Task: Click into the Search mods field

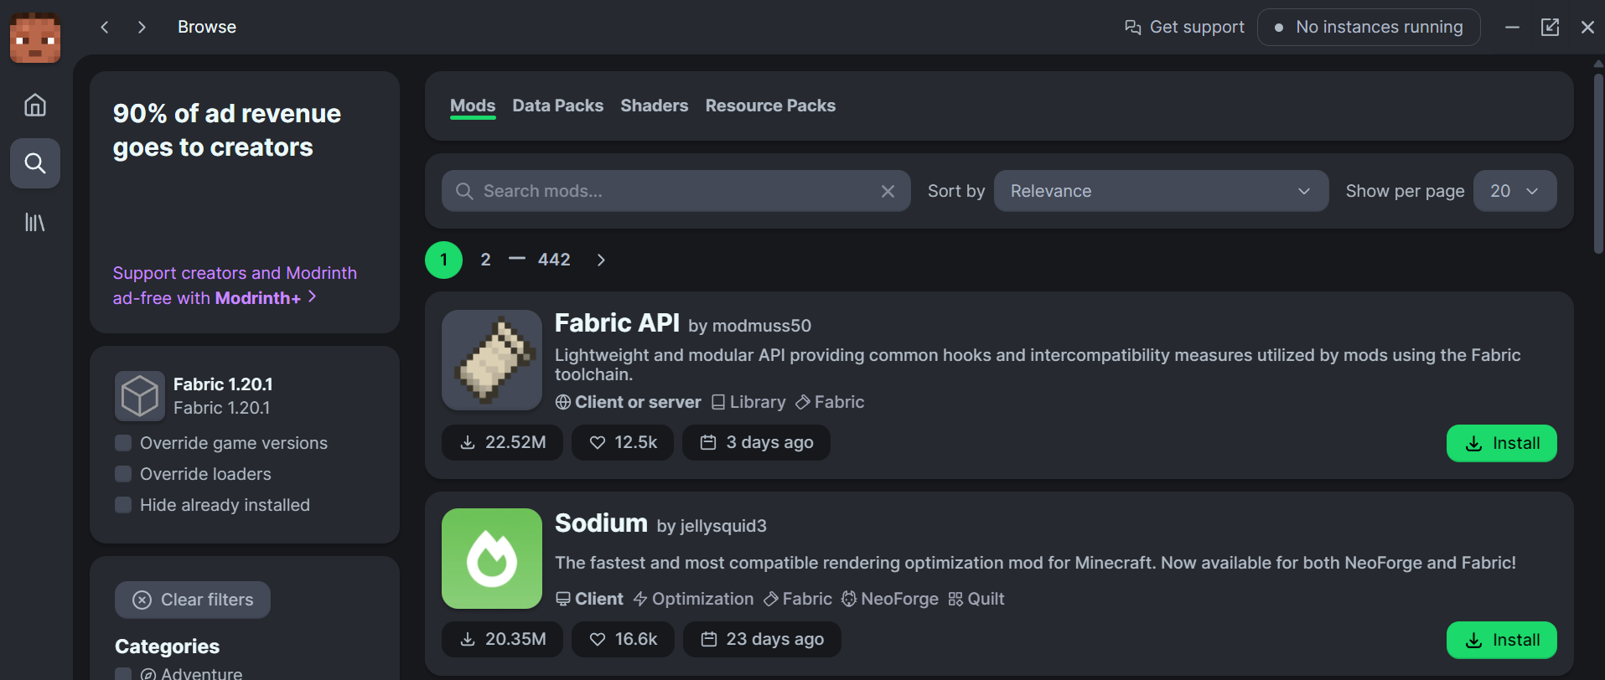Action: pyautogui.click(x=676, y=191)
